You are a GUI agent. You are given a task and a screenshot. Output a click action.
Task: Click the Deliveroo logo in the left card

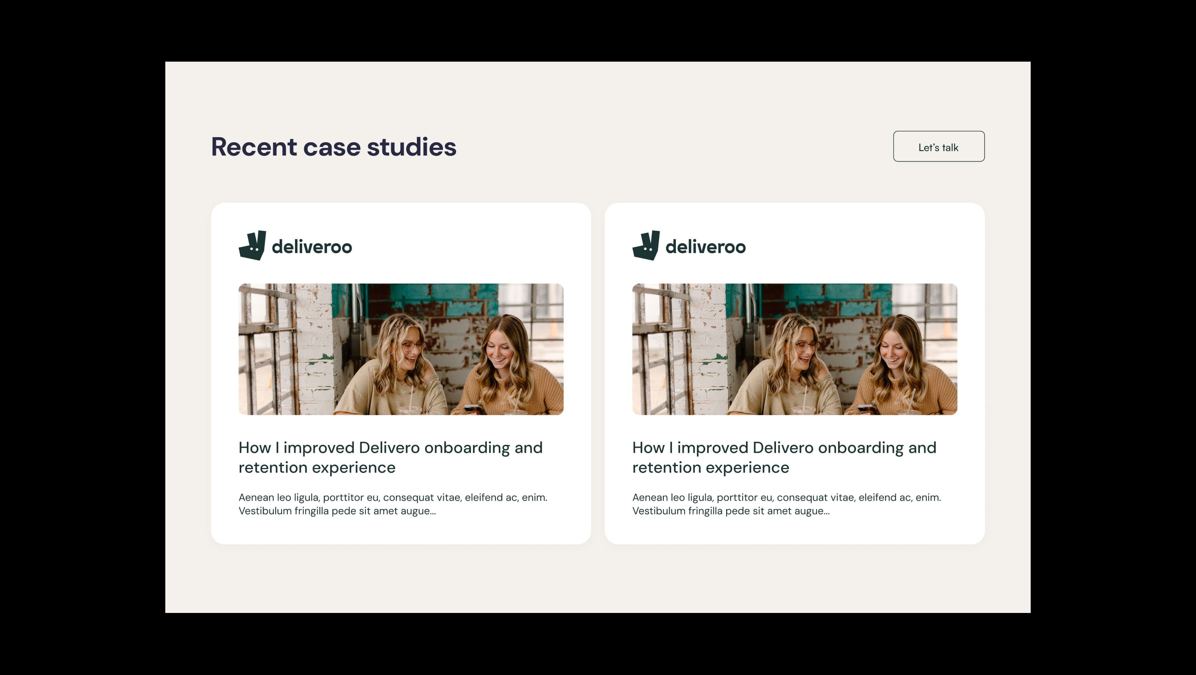(295, 245)
